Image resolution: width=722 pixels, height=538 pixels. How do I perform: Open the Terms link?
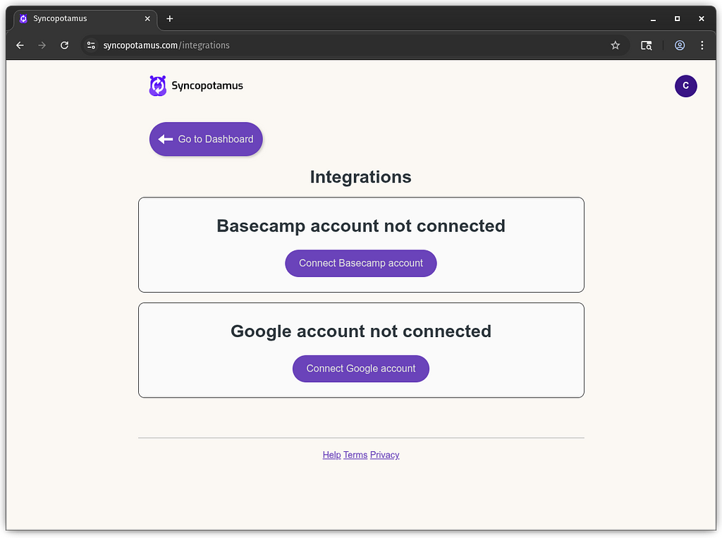(x=355, y=455)
